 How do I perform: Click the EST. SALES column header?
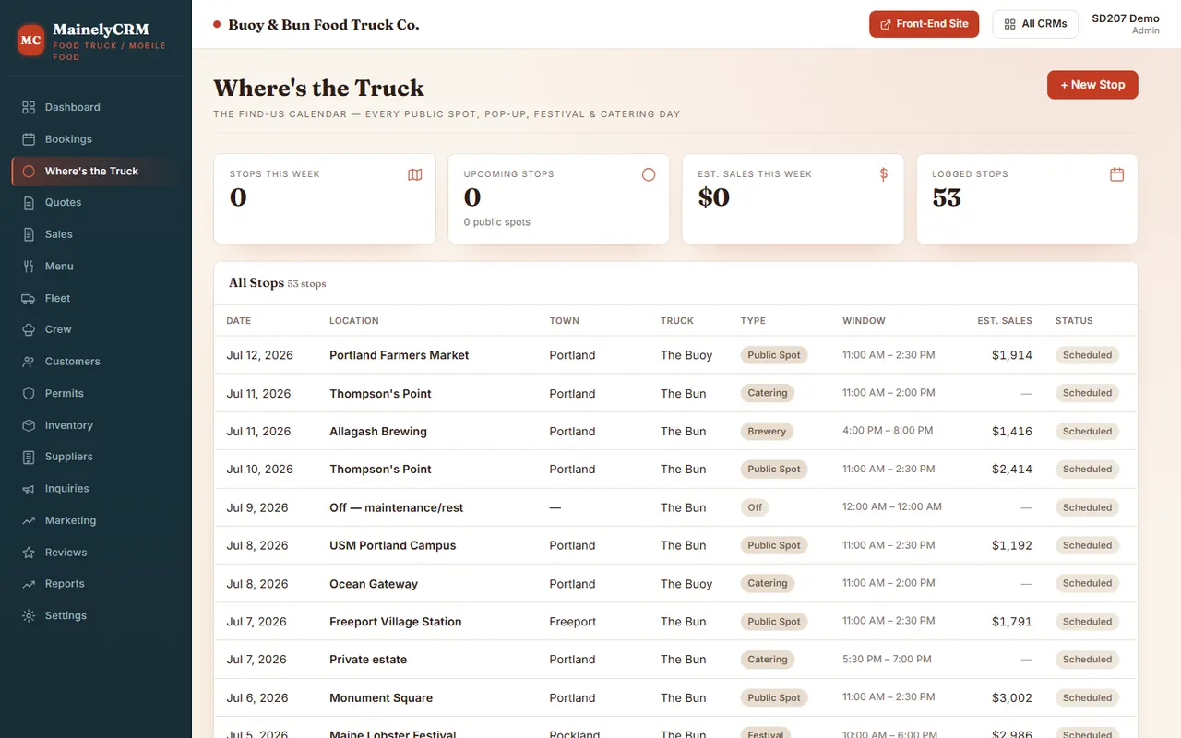[1005, 321]
